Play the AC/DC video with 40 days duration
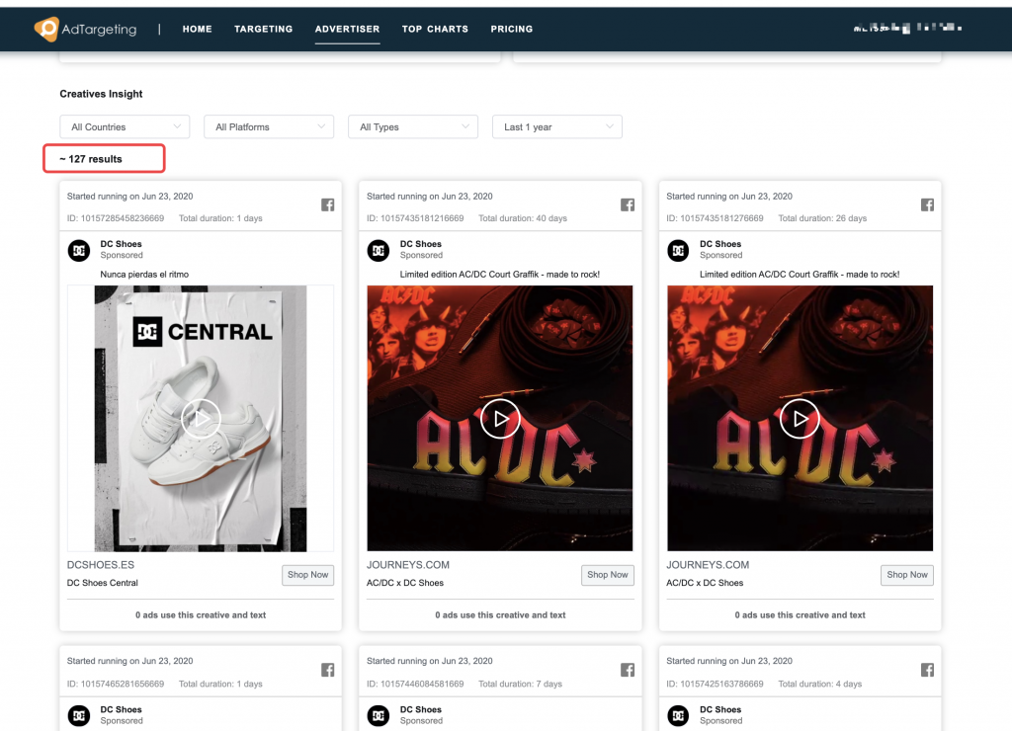1012x731 pixels. 500,419
